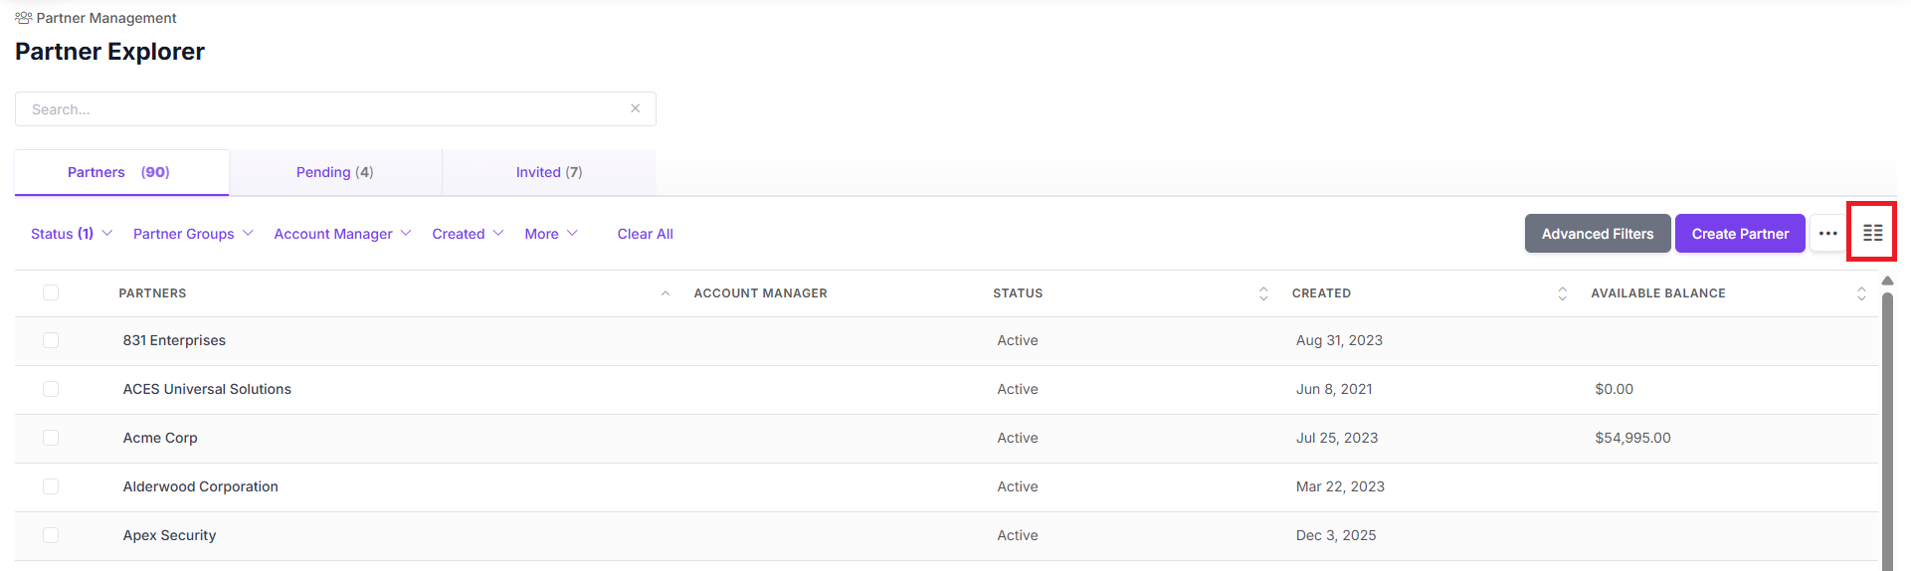Switch to the Invited (7) tab
Screen dimensions: 1911x571
[x=549, y=172]
